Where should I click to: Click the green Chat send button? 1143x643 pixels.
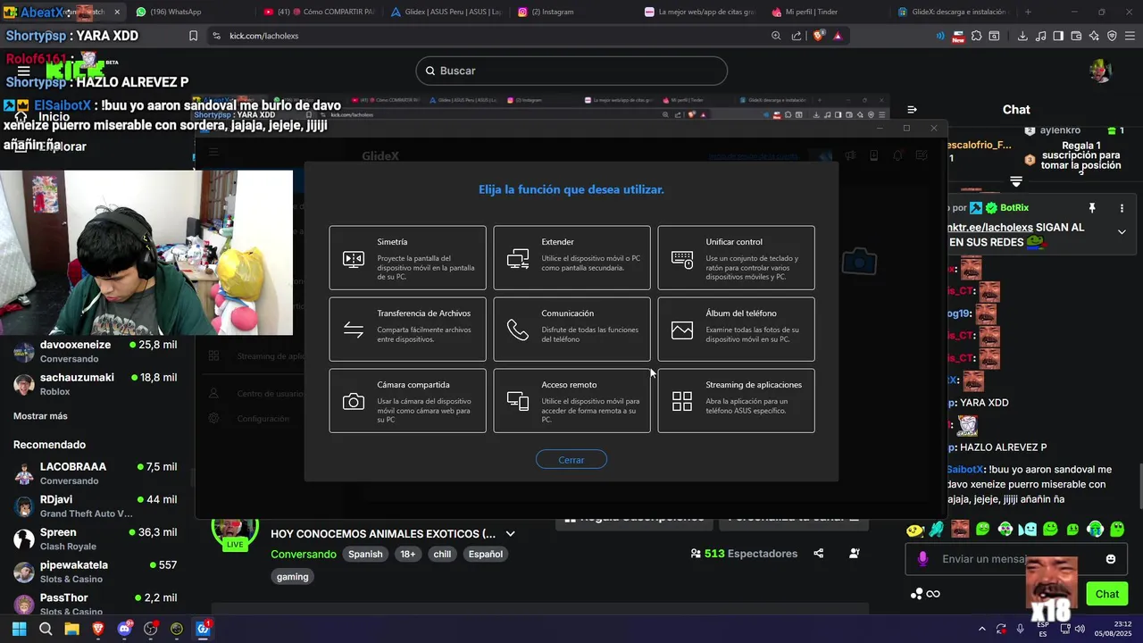coord(1106,594)
